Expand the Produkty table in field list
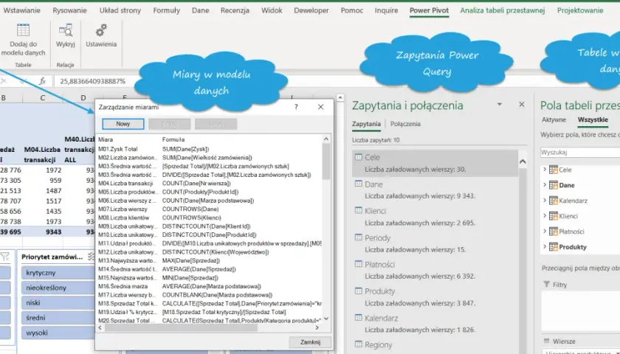This screenshot has width=620, height=354. [545, 247]
